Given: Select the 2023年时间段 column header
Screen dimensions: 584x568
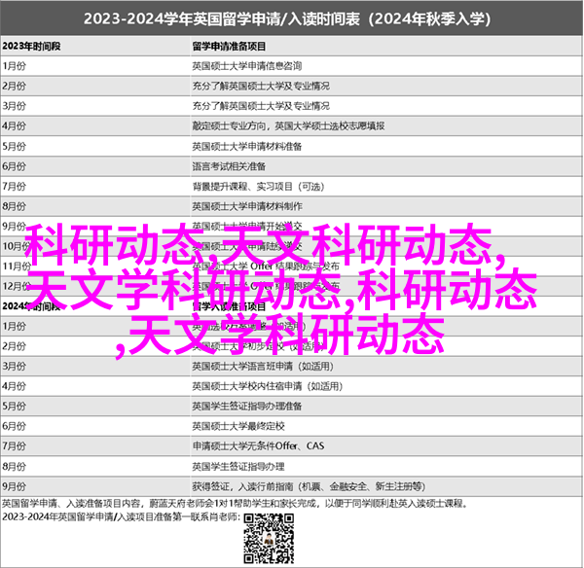Looking at the screenshot, I should pos(29,47).
